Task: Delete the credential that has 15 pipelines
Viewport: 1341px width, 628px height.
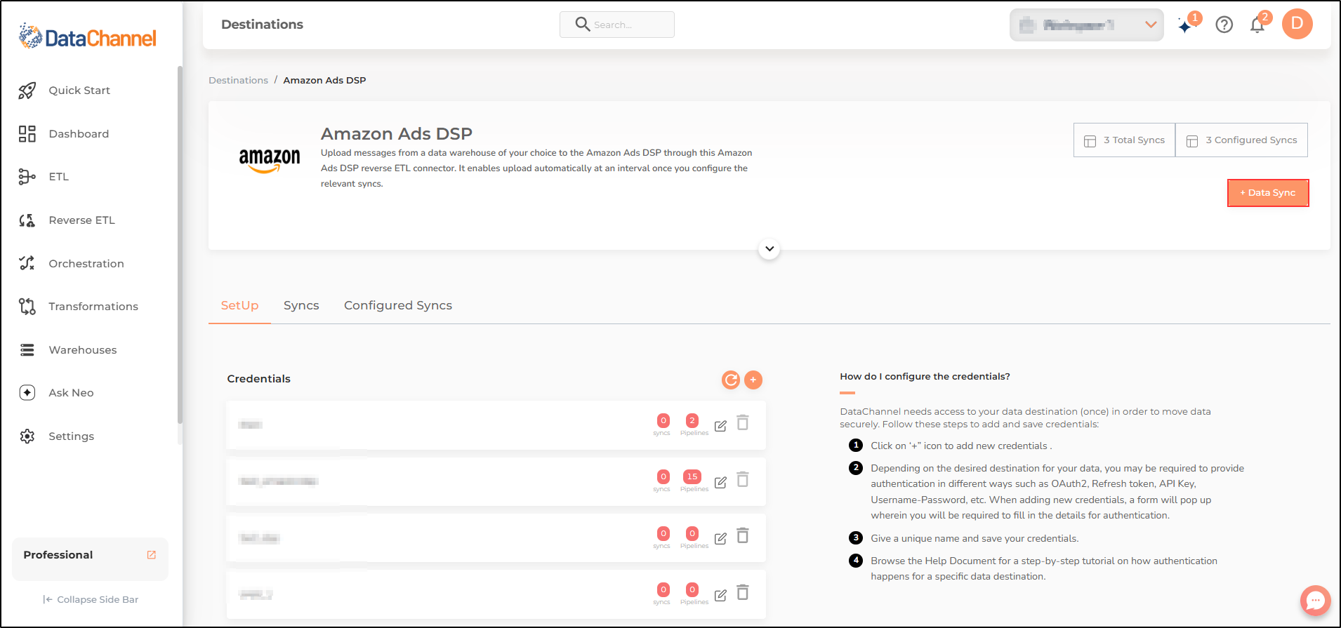Action: coord(743,479)
